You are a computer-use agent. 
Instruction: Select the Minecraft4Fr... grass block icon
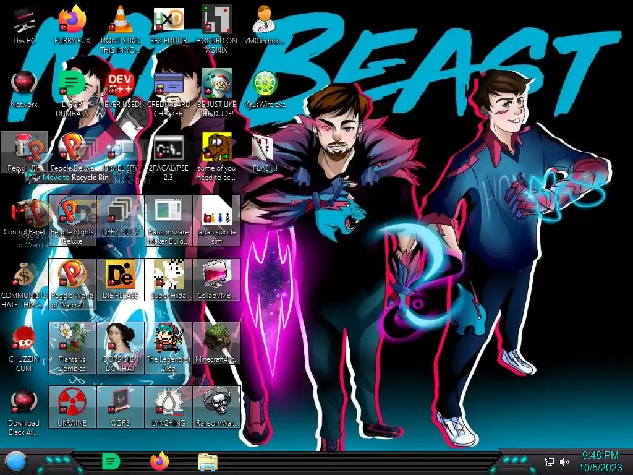tap(217, 343)
